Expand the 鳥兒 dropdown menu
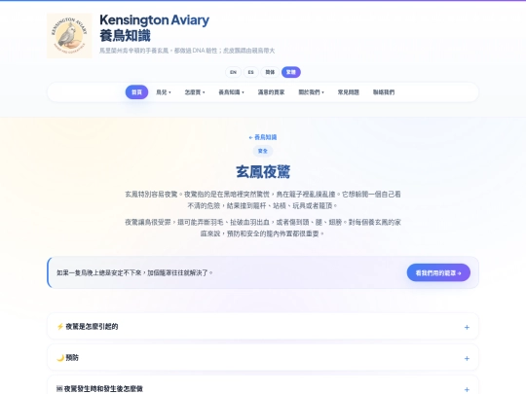 click(x=164, y=92)
